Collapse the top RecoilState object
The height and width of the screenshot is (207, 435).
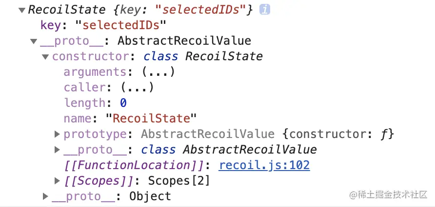(x=21, y=10)
